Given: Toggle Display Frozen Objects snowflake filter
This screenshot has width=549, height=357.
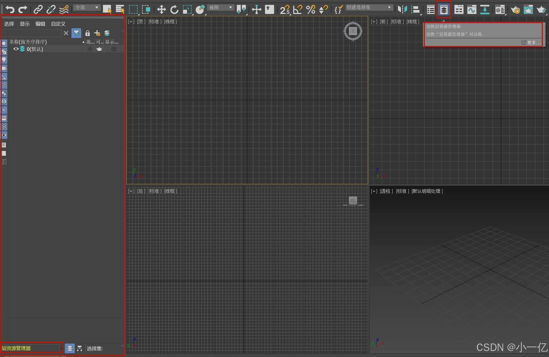Looking at the screenshot, I should tap(4, 127).
